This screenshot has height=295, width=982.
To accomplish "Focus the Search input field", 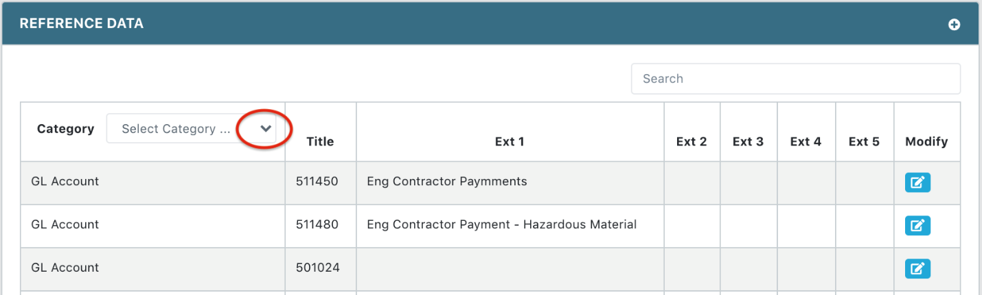I will click(795, 79).
